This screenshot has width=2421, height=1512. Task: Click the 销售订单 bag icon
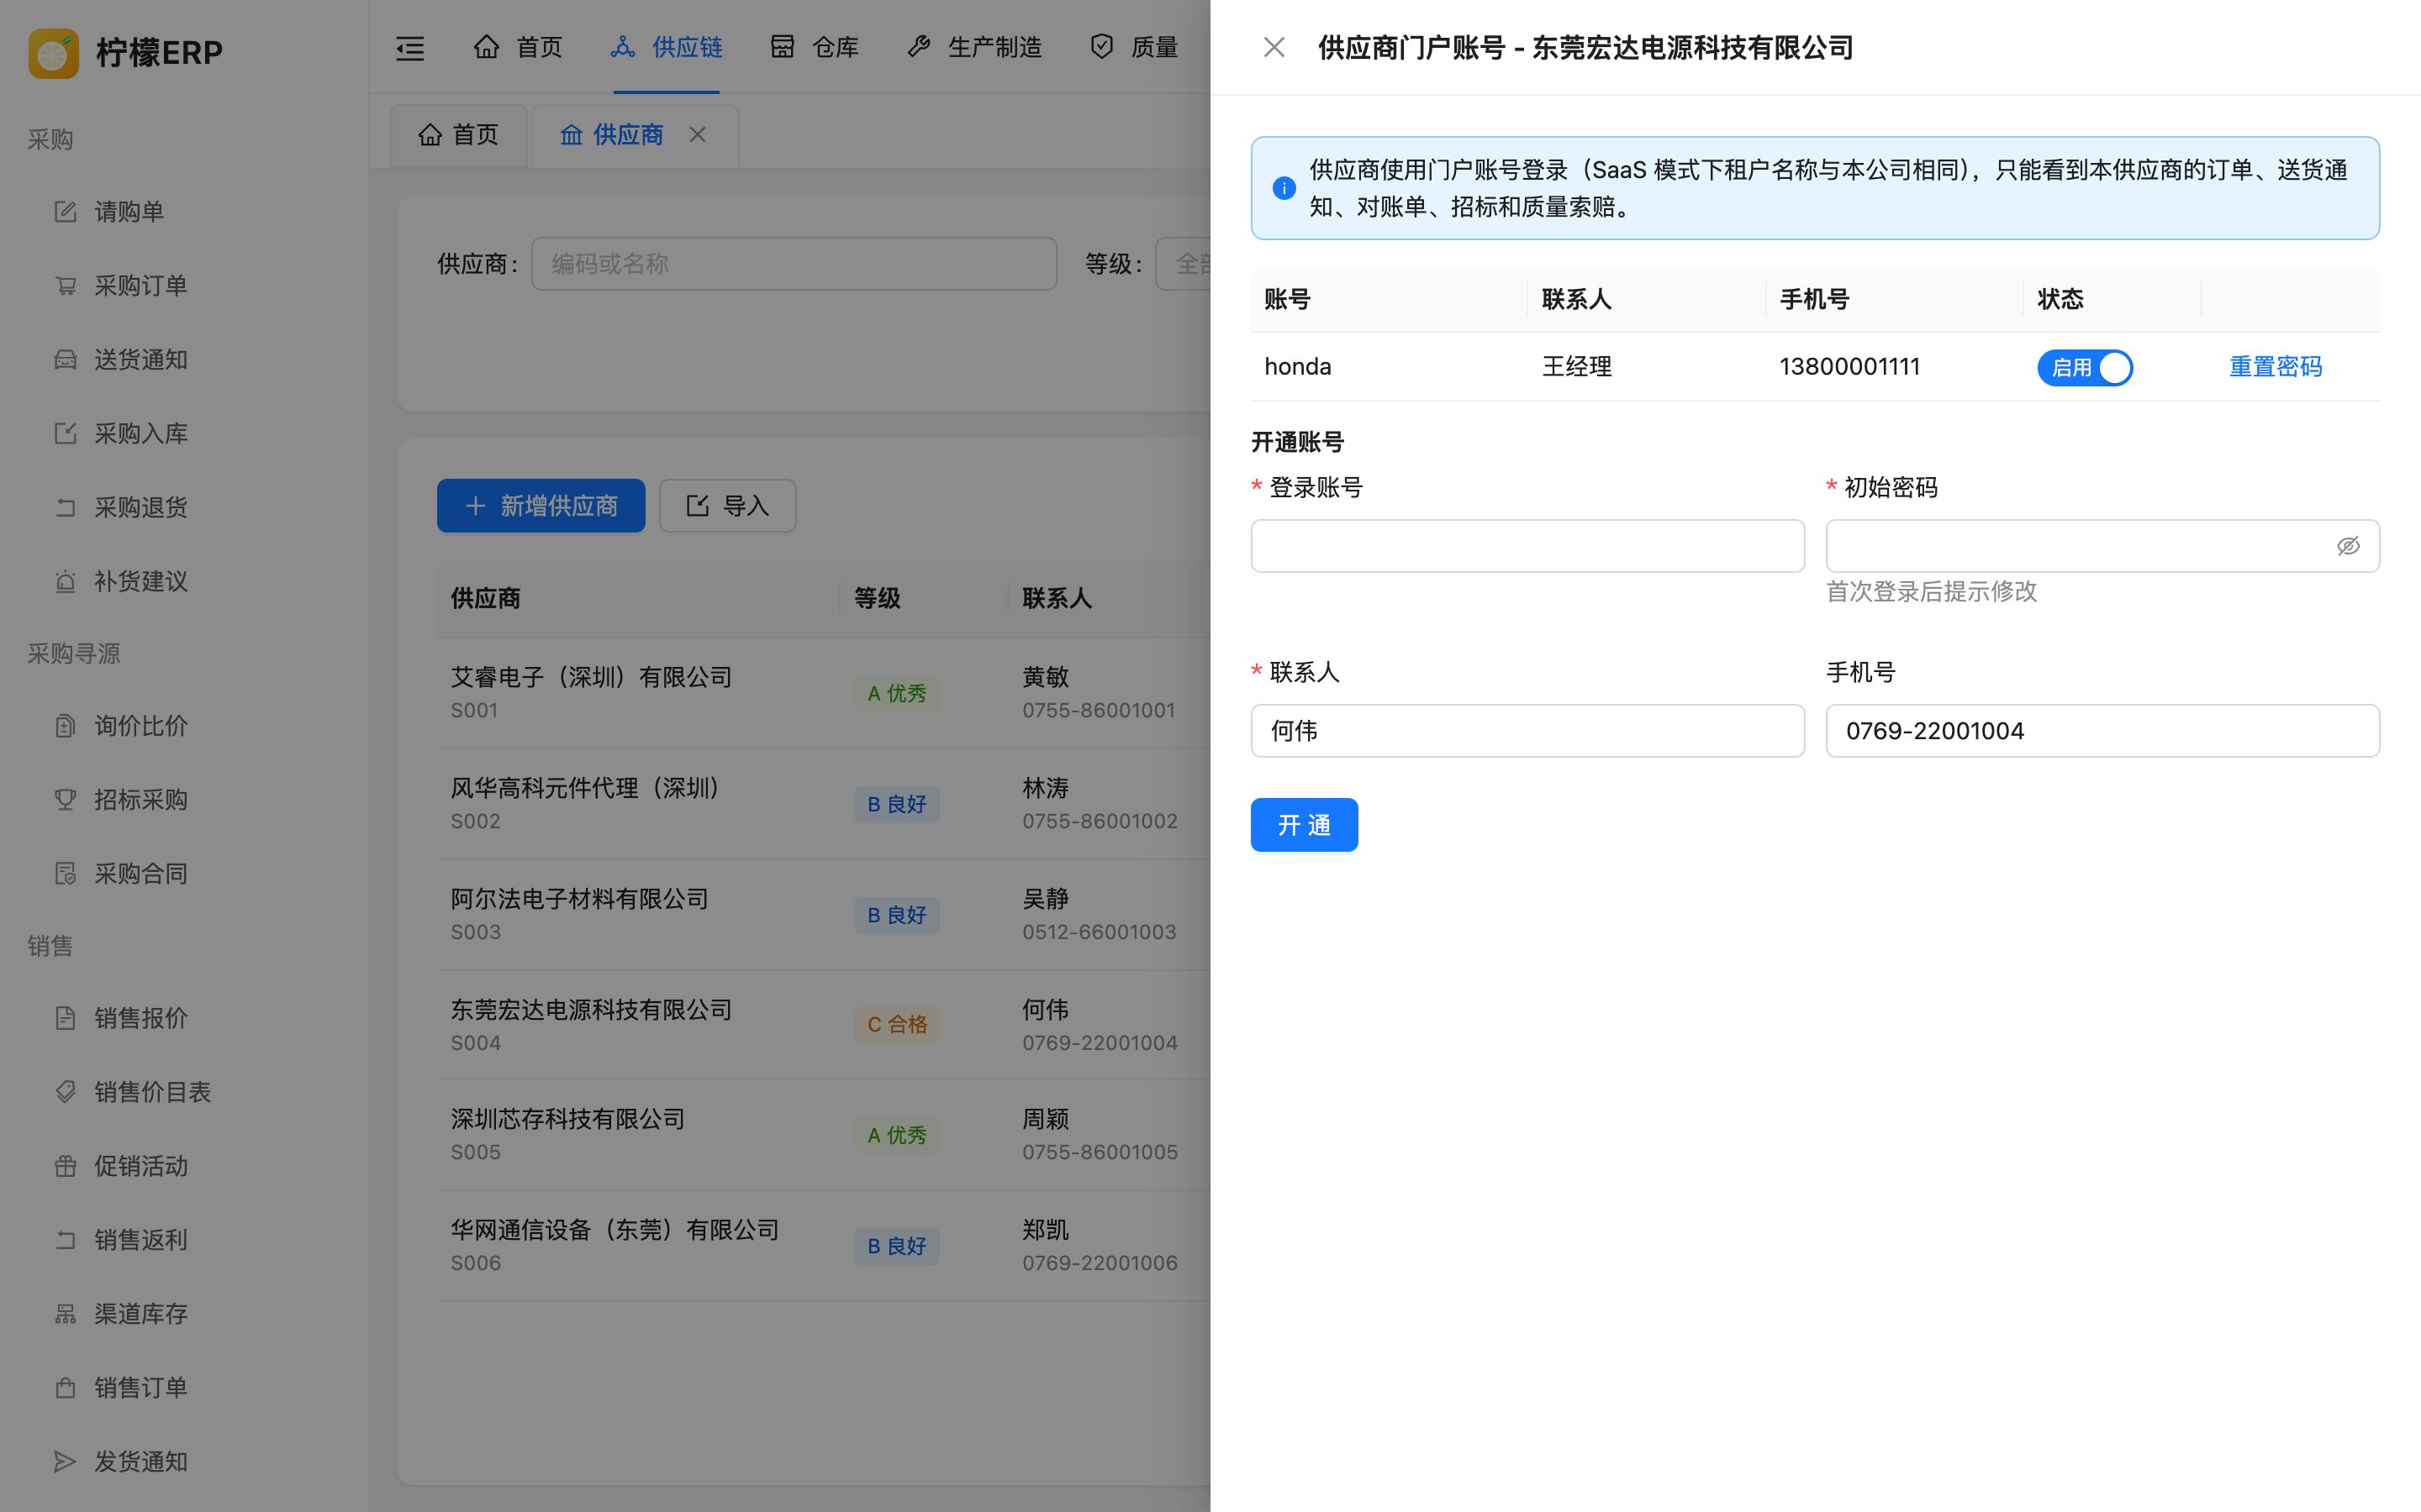point(65,1388)
